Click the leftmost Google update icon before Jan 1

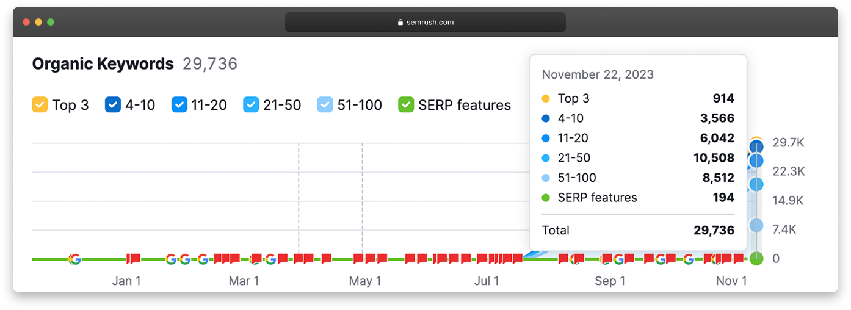point(74,259)
